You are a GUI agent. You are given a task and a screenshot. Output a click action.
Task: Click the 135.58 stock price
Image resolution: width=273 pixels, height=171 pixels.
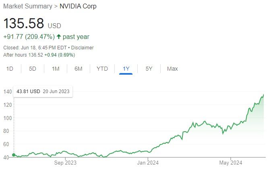click(24, 23)
